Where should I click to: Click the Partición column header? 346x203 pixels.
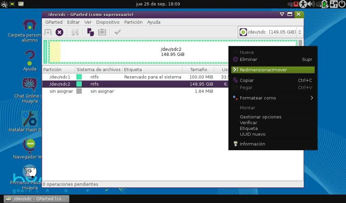click(x=59, y=70)
